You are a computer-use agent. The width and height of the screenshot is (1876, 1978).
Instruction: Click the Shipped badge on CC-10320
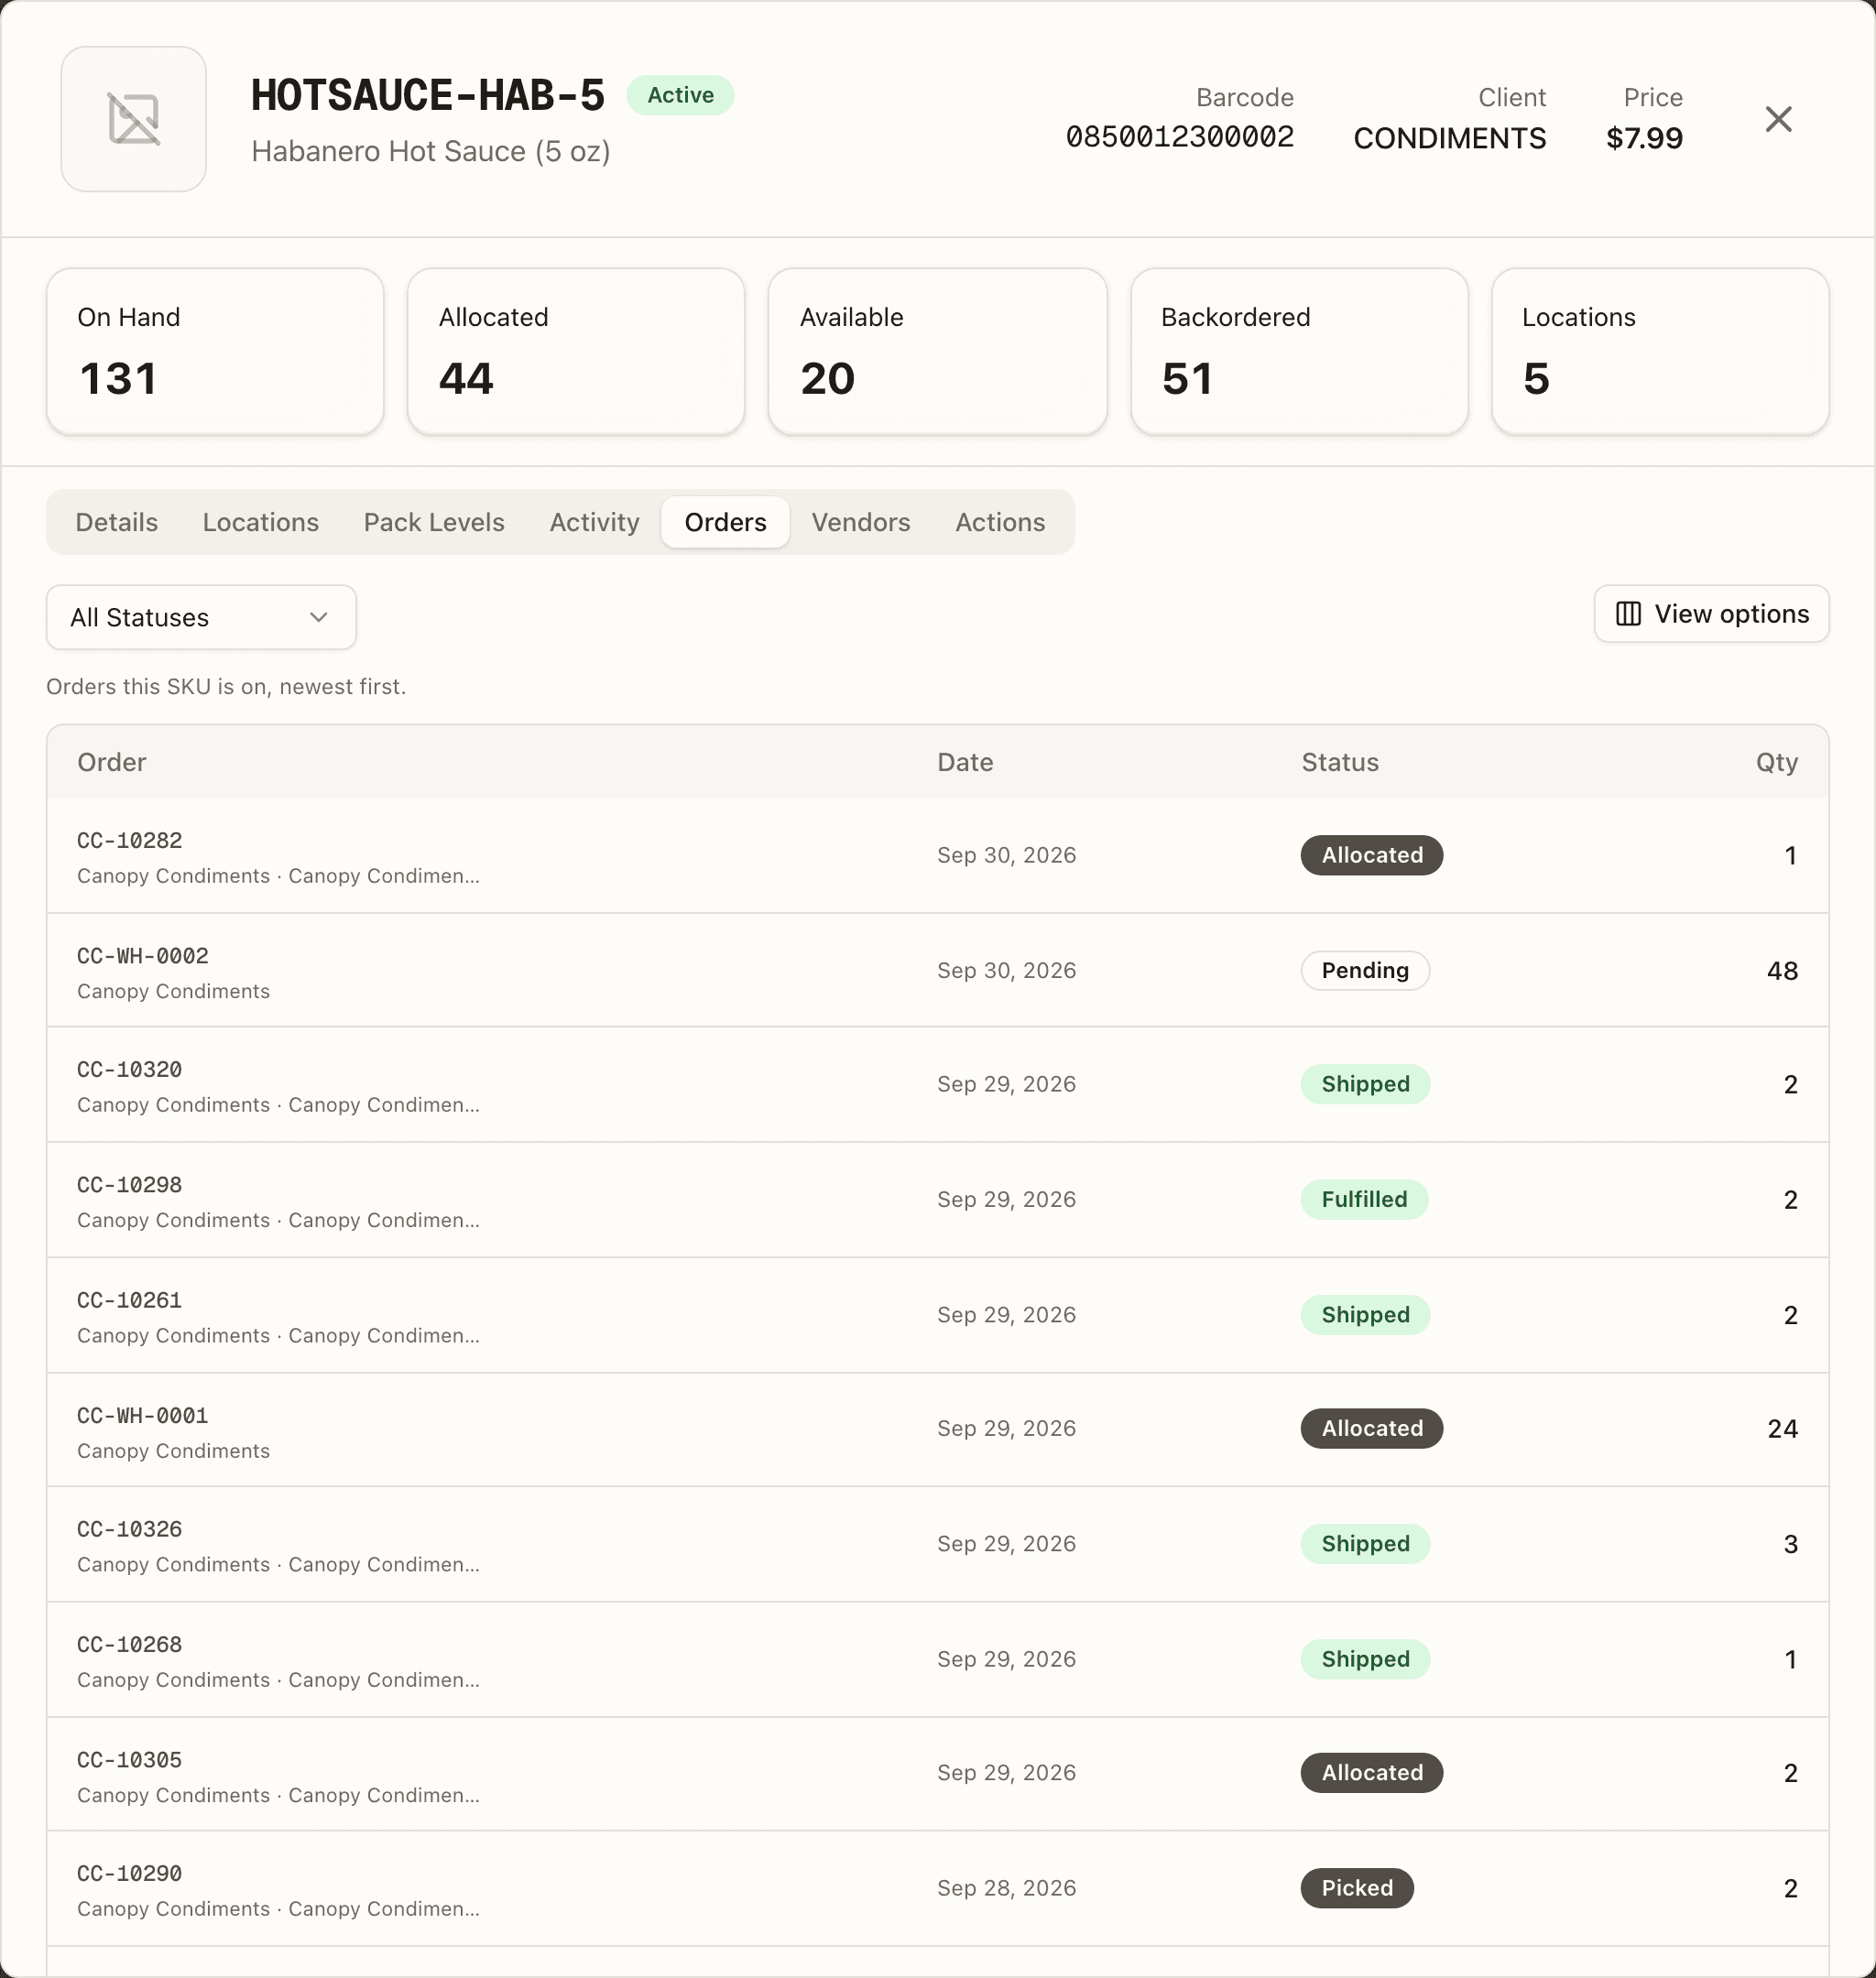pos(1365,1084)
